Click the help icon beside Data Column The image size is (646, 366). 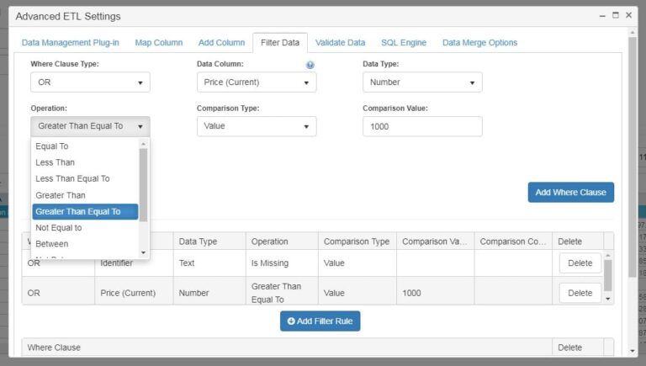[310, 65]
